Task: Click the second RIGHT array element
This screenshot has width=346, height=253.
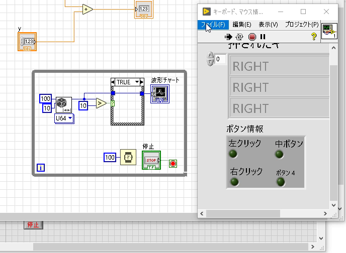Action: click(280, 87)
